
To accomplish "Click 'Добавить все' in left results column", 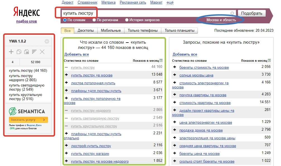I will tap(76, 54).
